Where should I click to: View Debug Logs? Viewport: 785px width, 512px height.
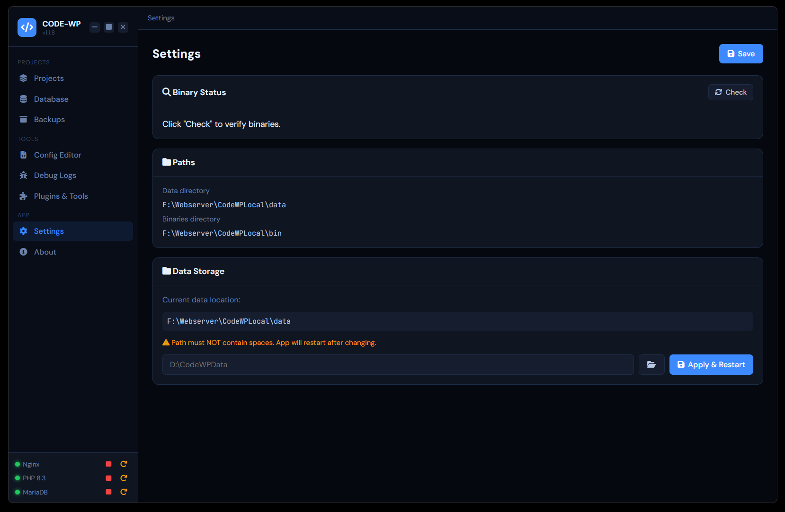point(55,176)
